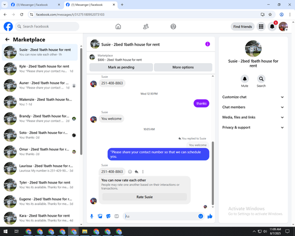Mute this conversation with the bell icon
Screen dimensions: 295x236
point(245,79)
